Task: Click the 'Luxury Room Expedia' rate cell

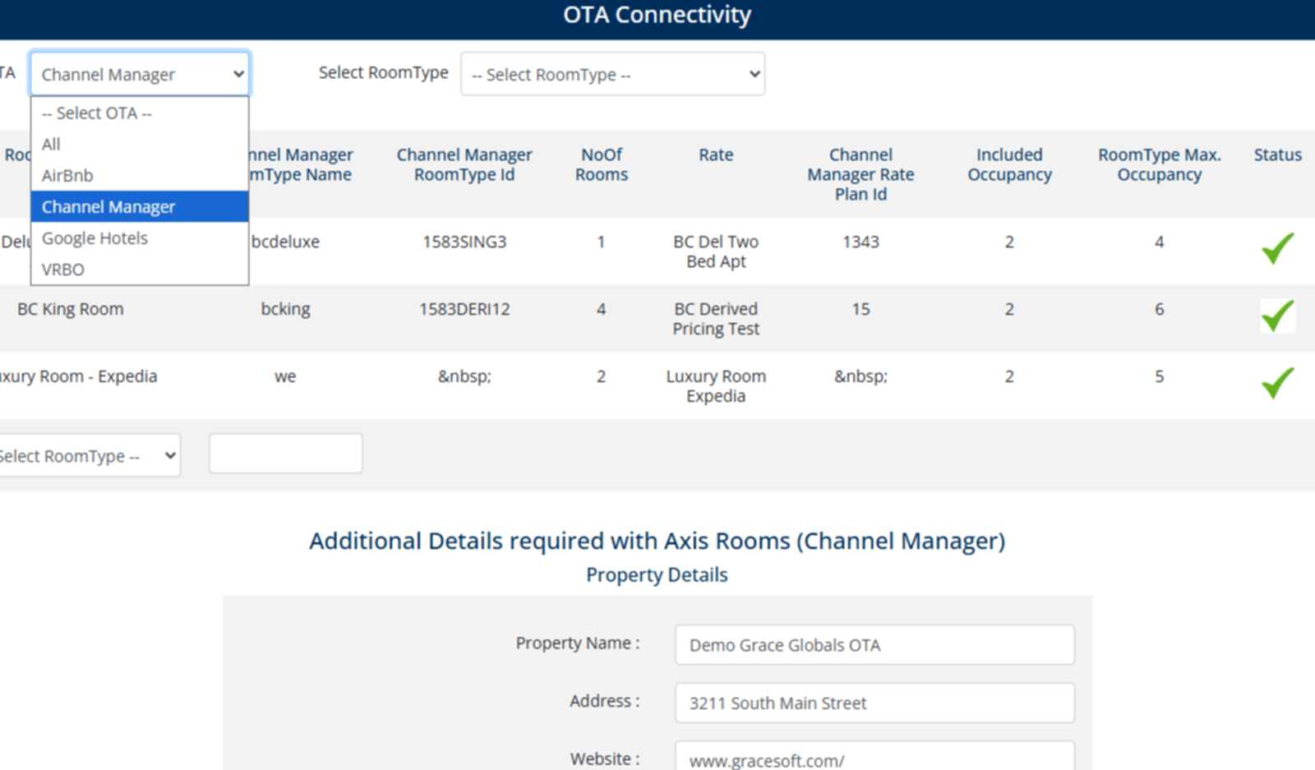Action: pyautogui.click(x=716, y=386)
